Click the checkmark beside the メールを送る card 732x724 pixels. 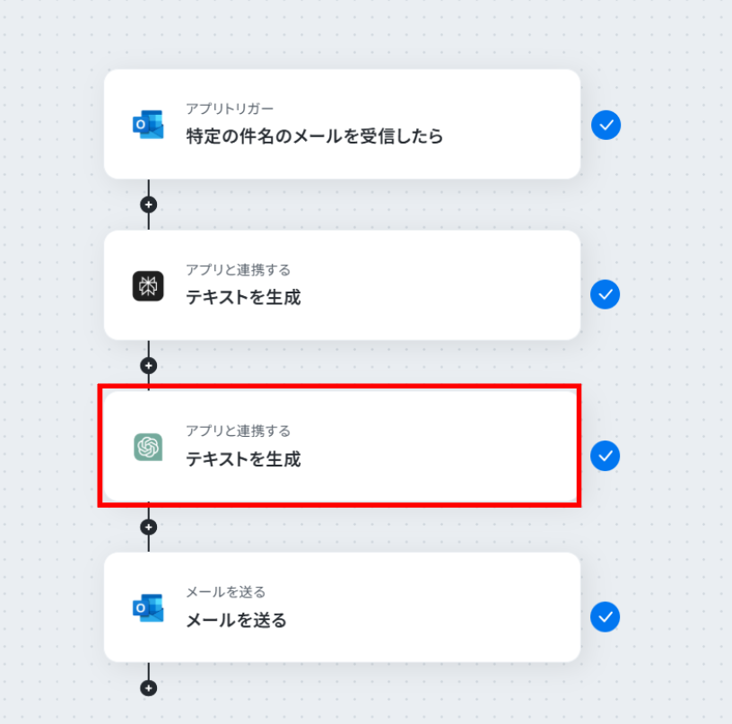coord(605,617)
